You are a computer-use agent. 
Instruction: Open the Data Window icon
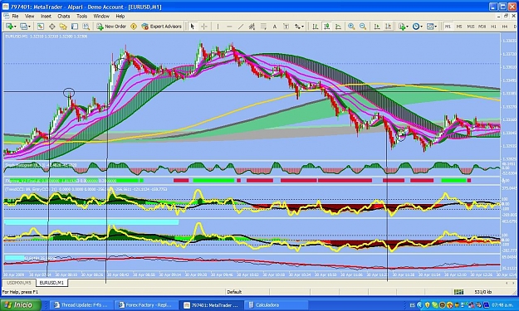(x=52, y=27)
